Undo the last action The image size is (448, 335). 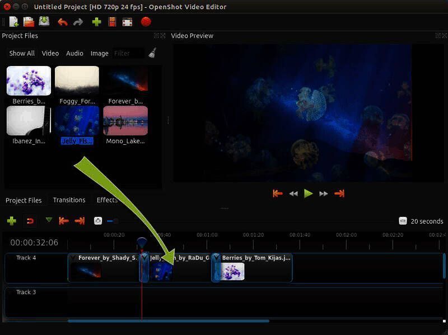(x=63, y=22)
